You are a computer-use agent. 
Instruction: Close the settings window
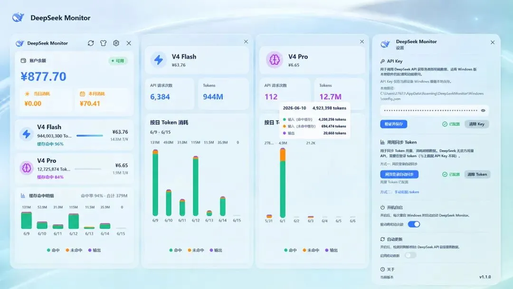click(493, 43)
